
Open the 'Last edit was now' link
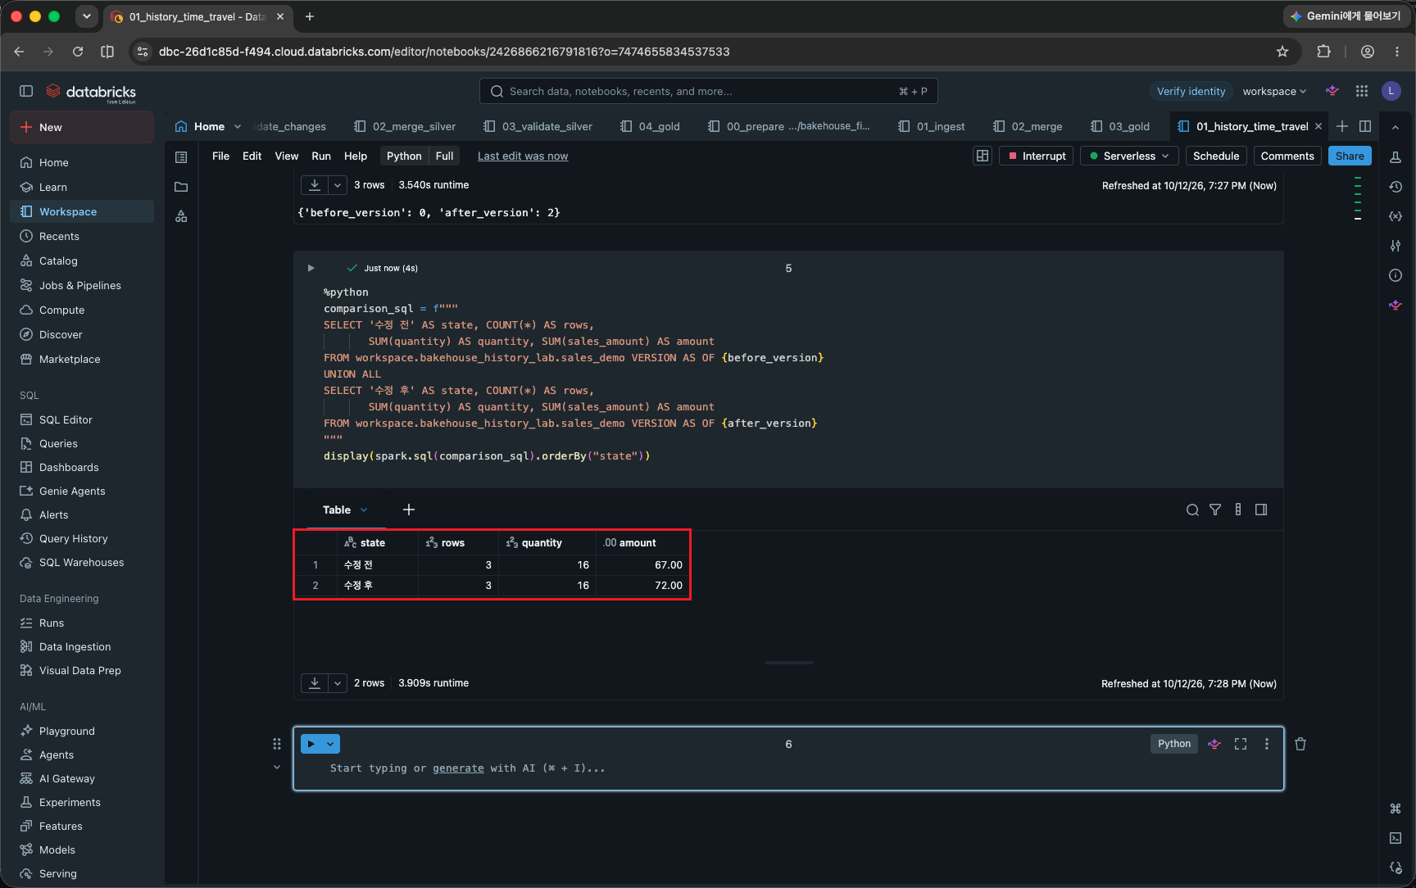point(523,156)
